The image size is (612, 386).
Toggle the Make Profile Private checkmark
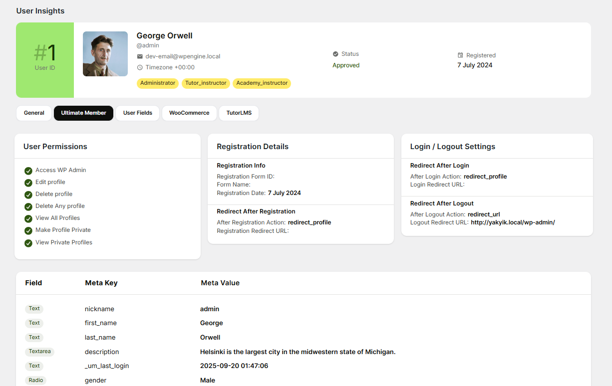pyautogui.click(x=28, y=230)
